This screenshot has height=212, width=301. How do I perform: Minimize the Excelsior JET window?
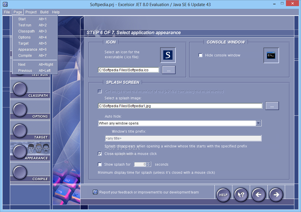coord(274,3)
